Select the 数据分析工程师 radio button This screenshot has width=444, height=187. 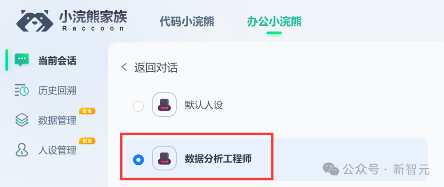[x=139, y=160]
